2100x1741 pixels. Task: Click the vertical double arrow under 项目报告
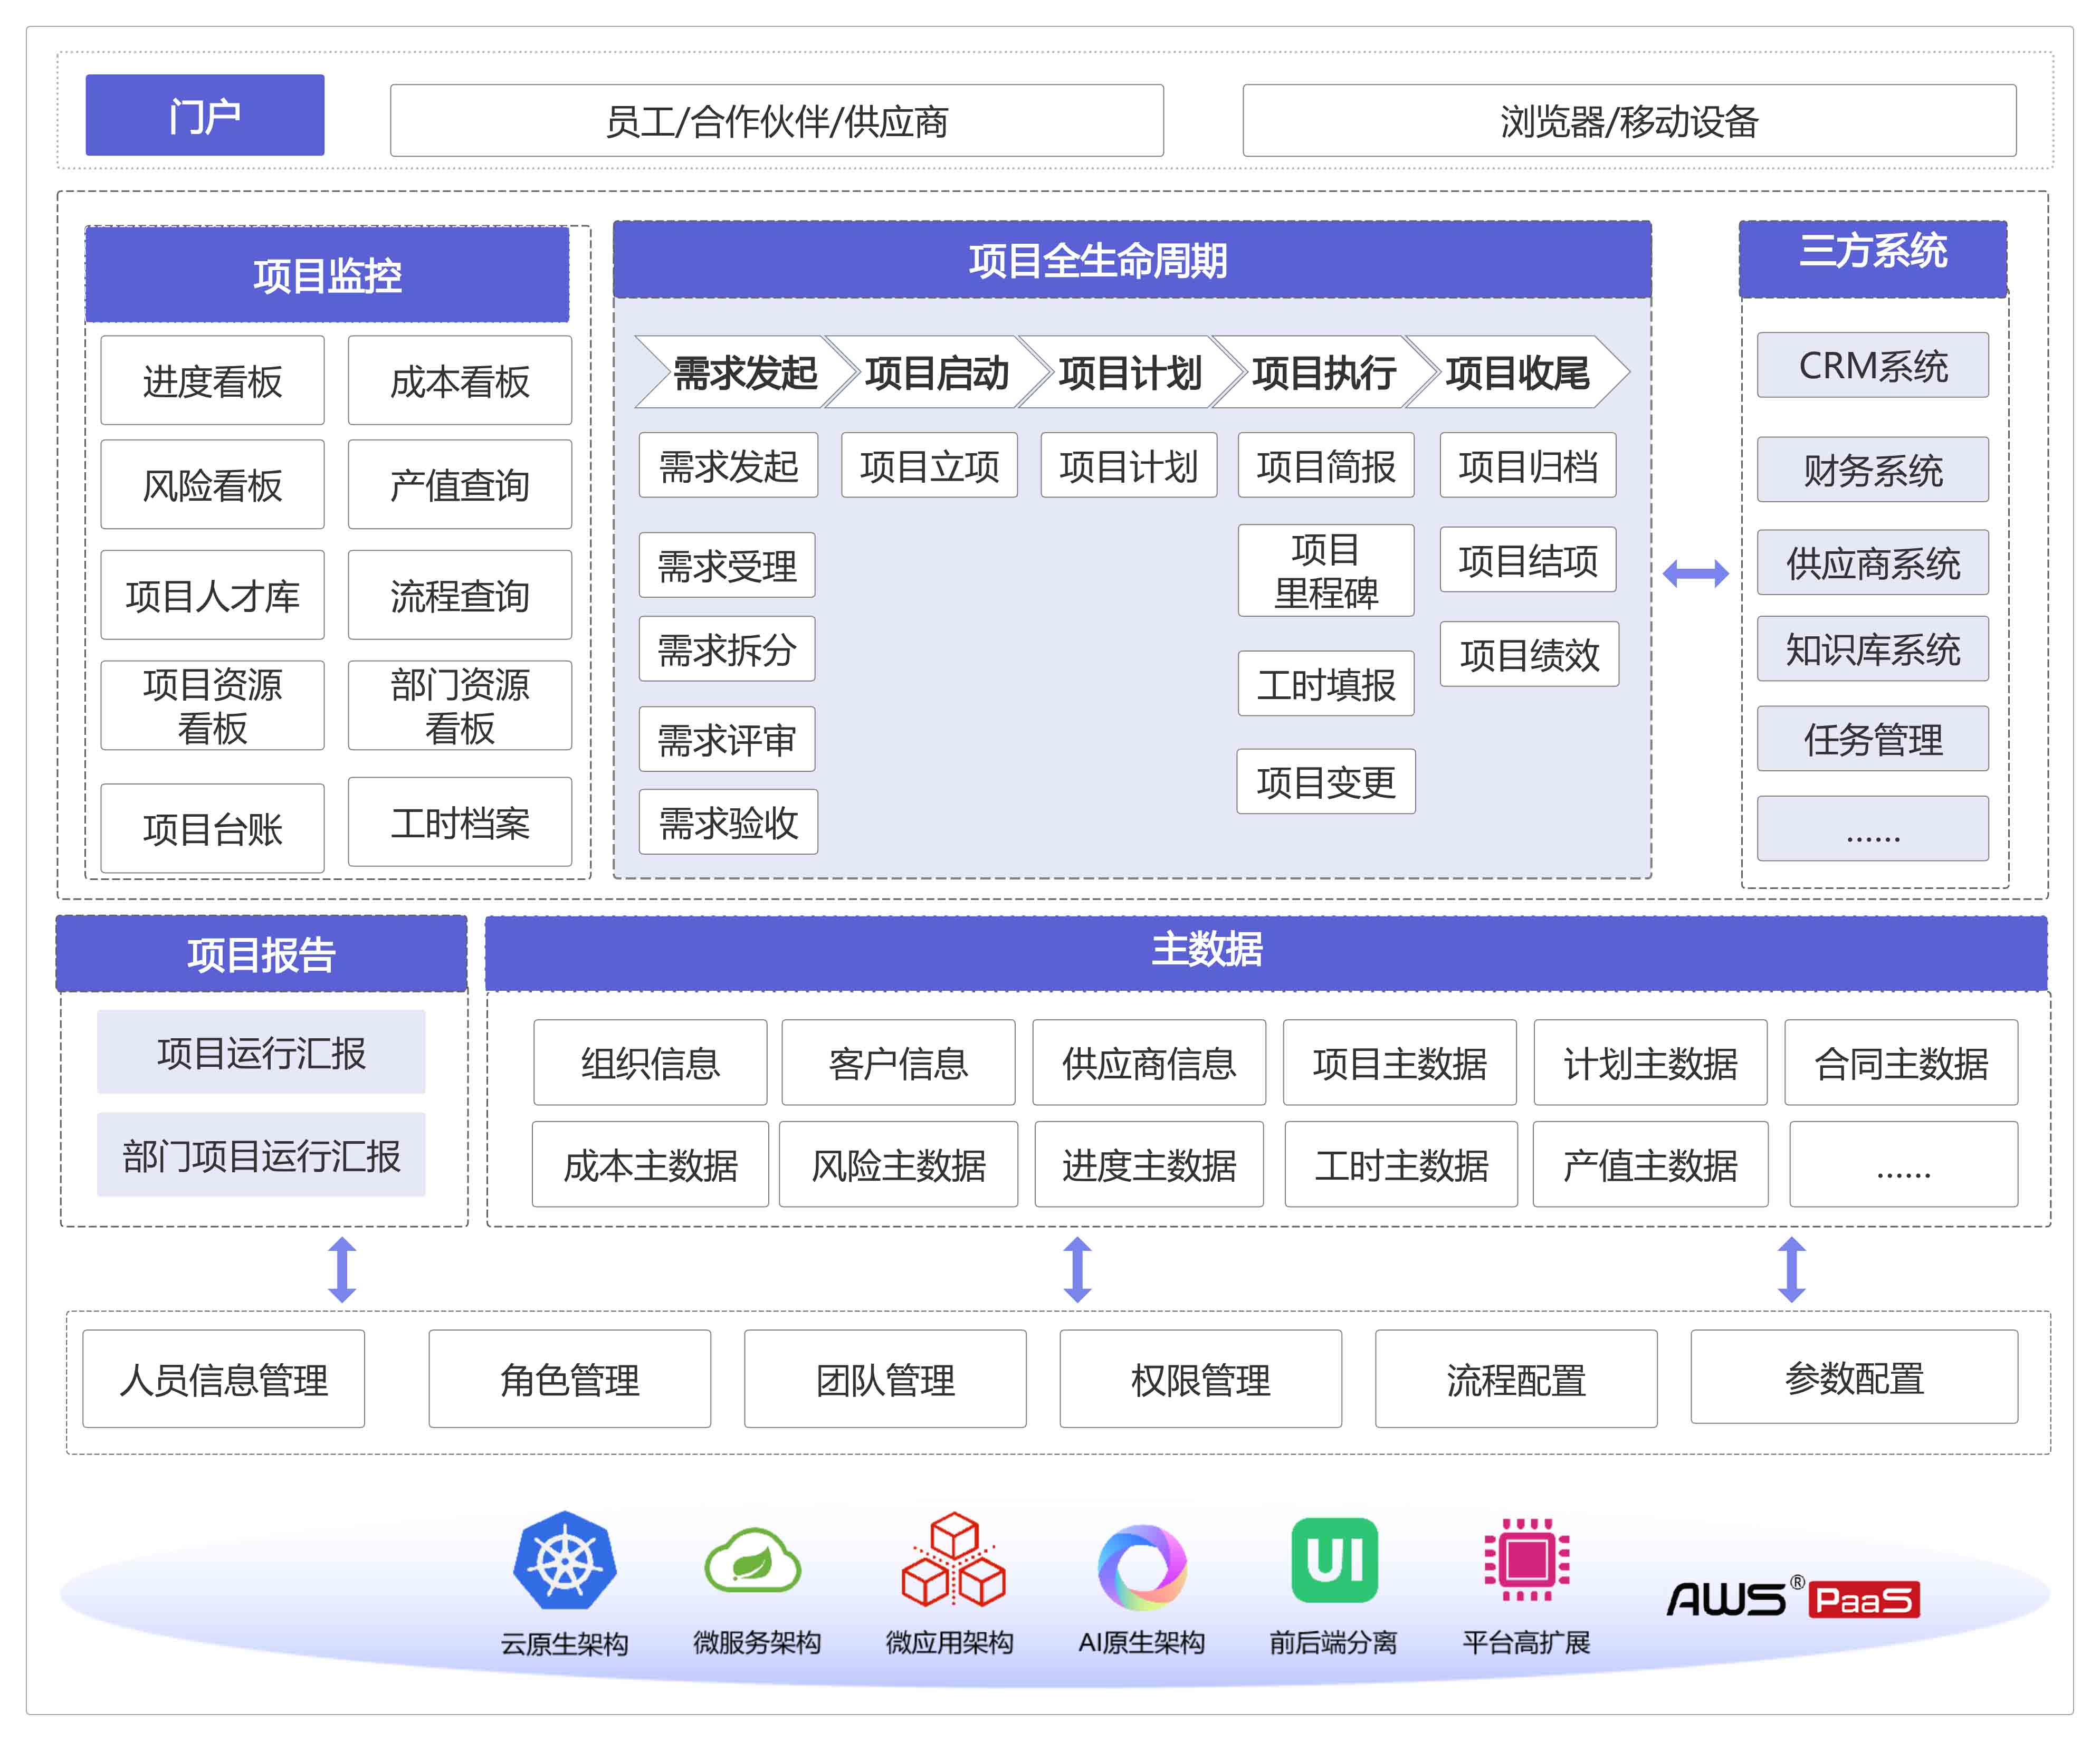click(x=342, y=1269)
